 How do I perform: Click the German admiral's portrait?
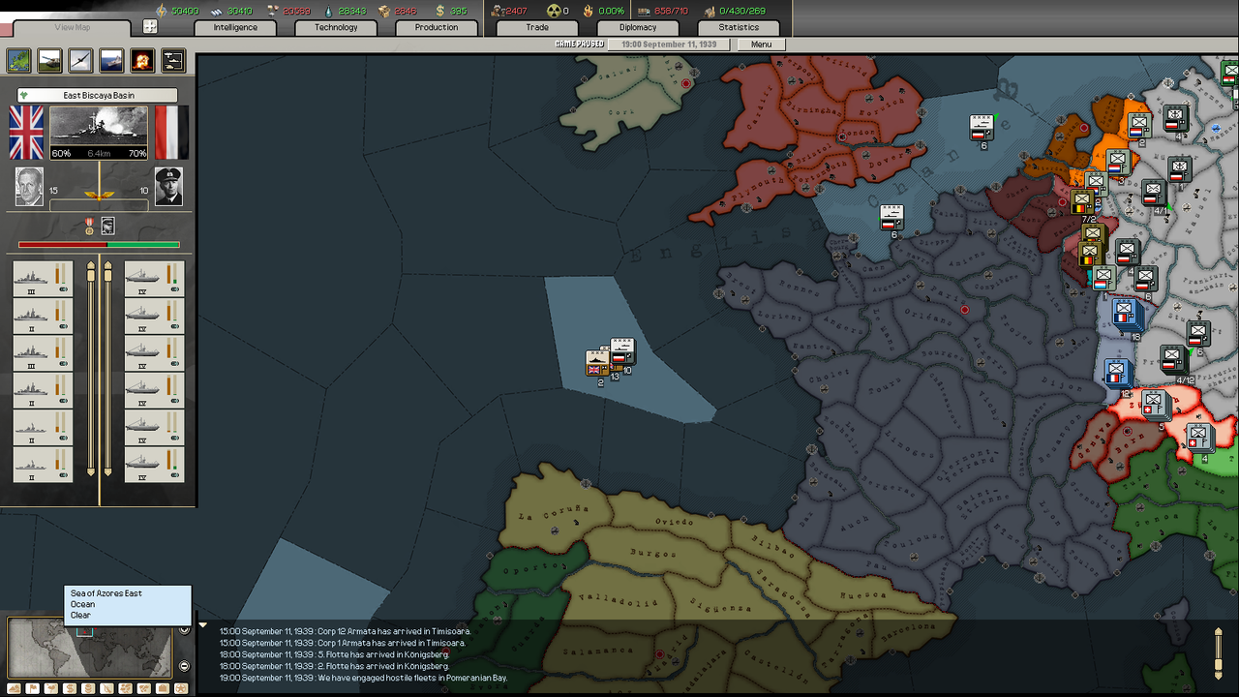point(168,187)
